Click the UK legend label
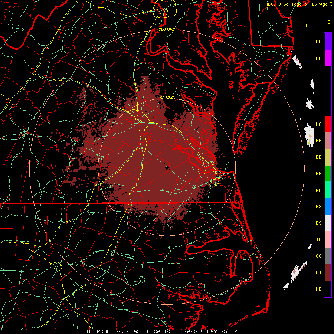 click(318, 58)
